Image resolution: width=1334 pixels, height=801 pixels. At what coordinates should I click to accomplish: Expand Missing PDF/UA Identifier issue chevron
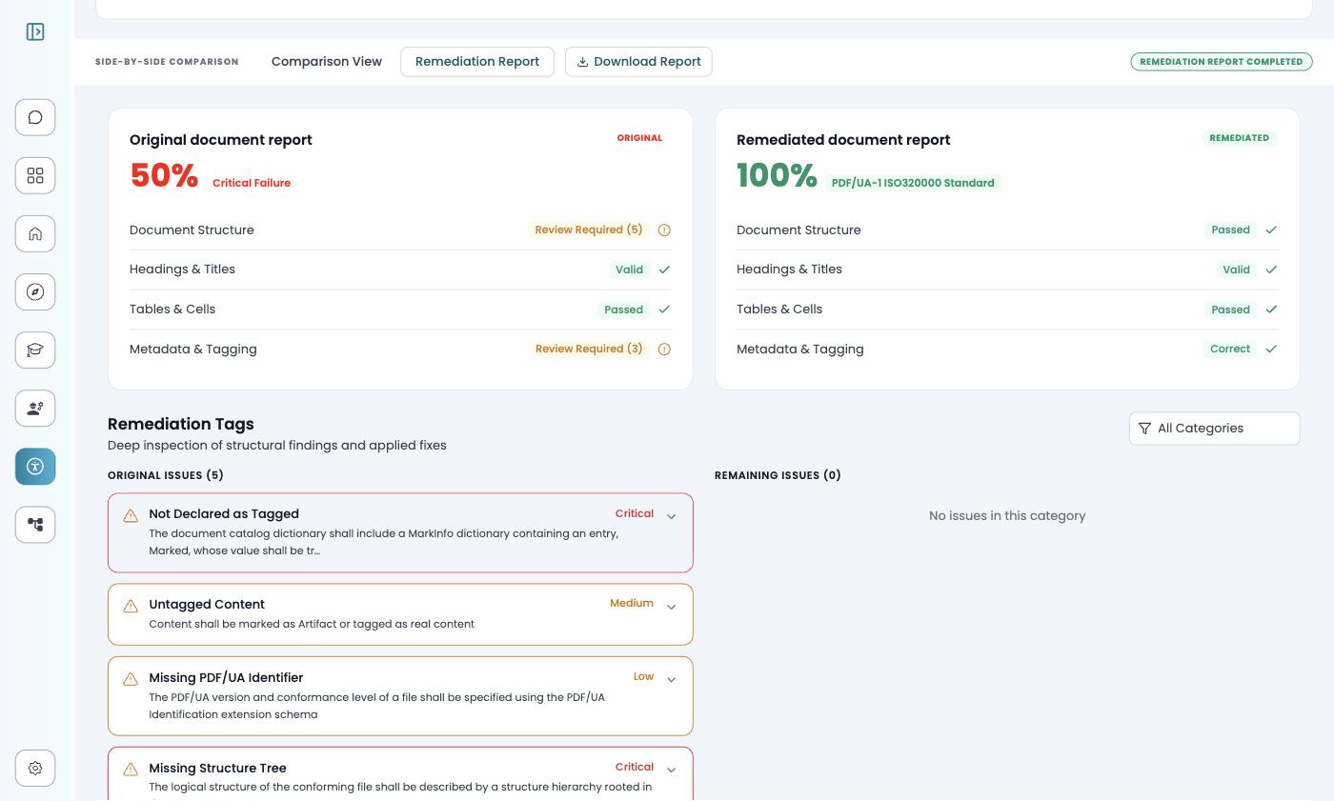click(671, 679)
